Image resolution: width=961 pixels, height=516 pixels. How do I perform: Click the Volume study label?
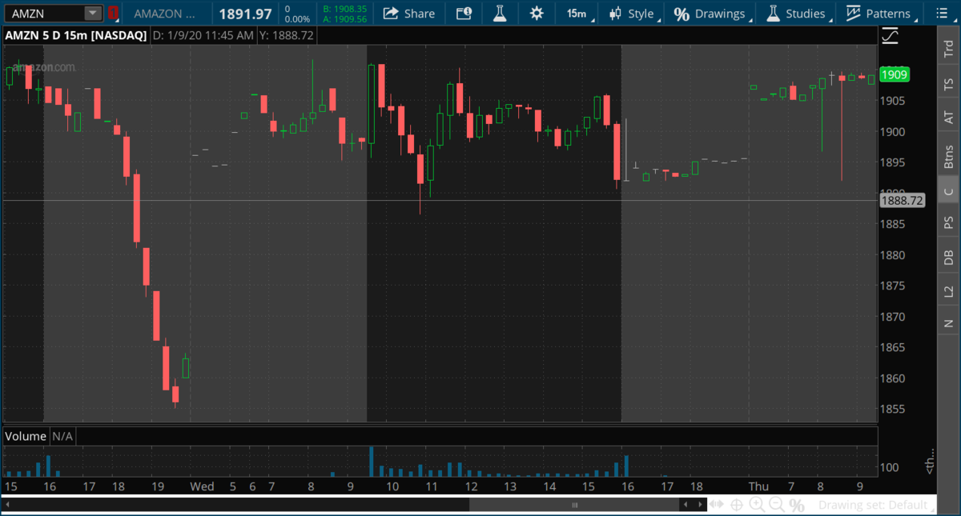click(26, 436)
